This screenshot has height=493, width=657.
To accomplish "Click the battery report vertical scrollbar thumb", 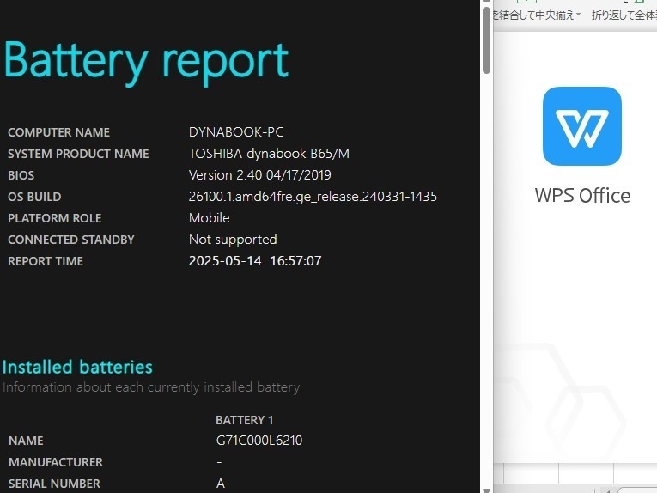I will pyautogui.click(x=486, y=40).
